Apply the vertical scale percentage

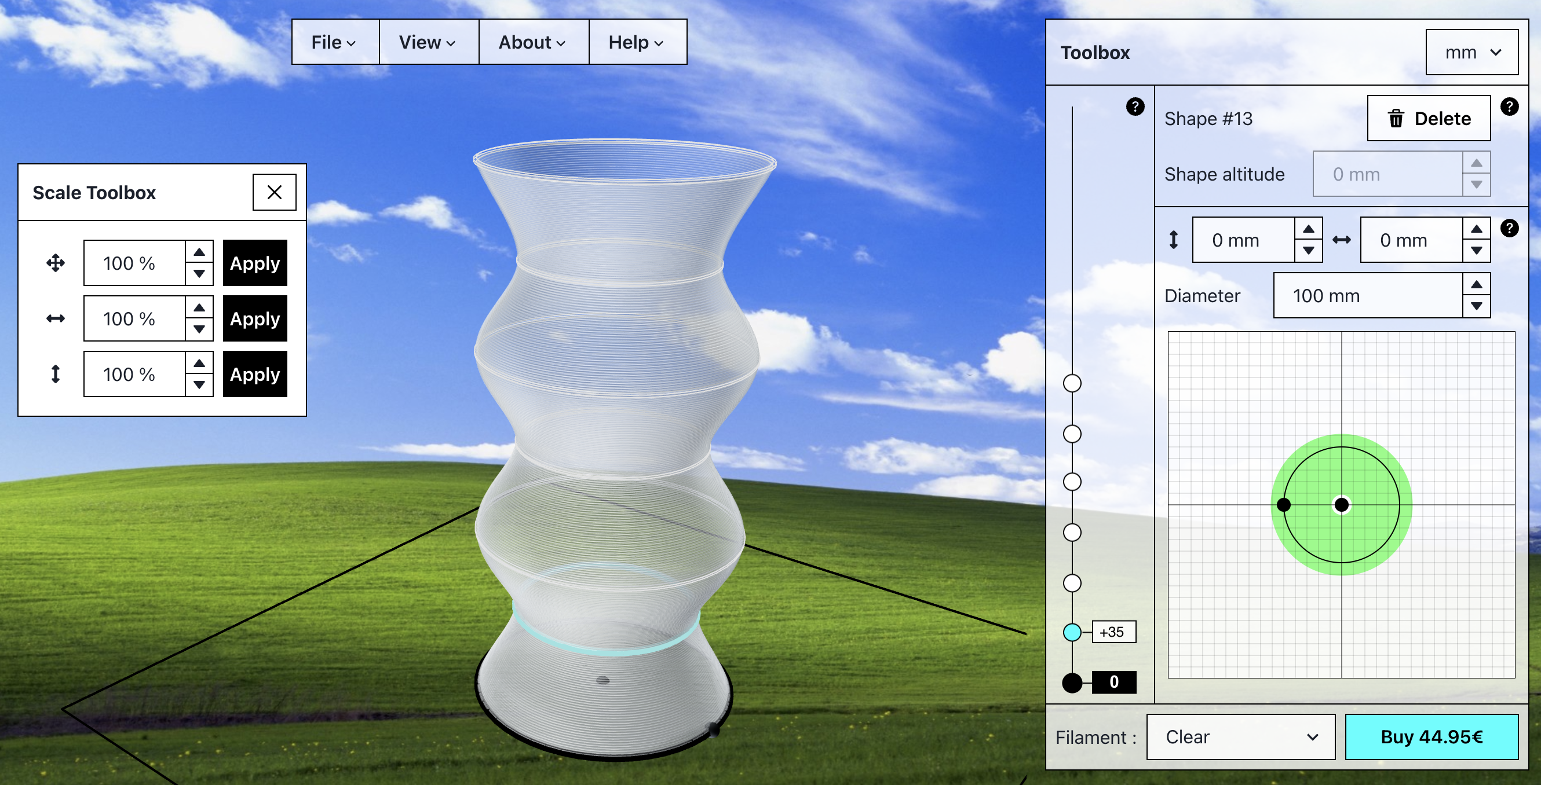(255, 375)
